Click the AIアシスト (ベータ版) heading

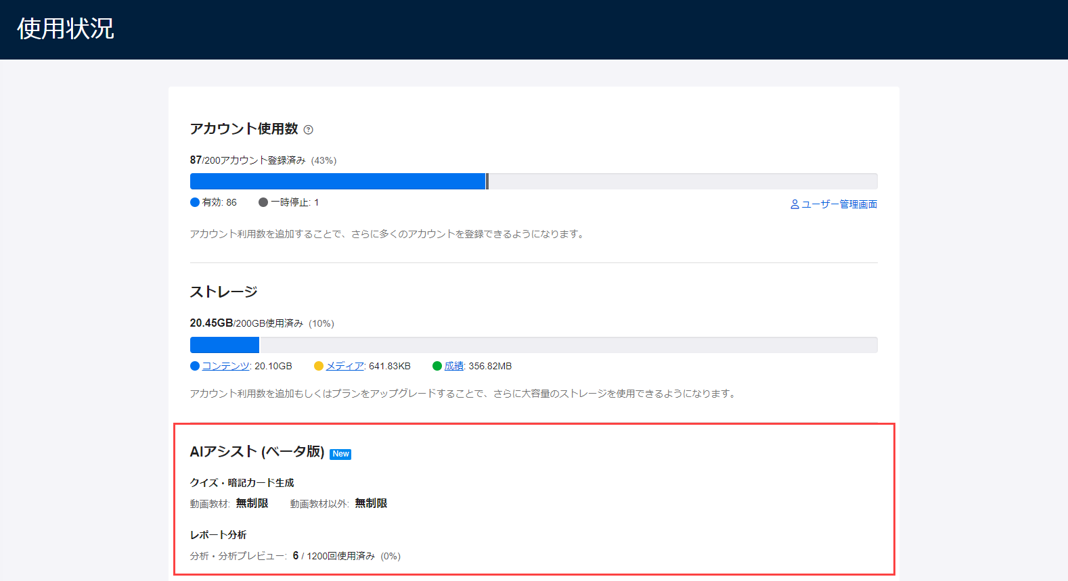click(x=257, y=452)
